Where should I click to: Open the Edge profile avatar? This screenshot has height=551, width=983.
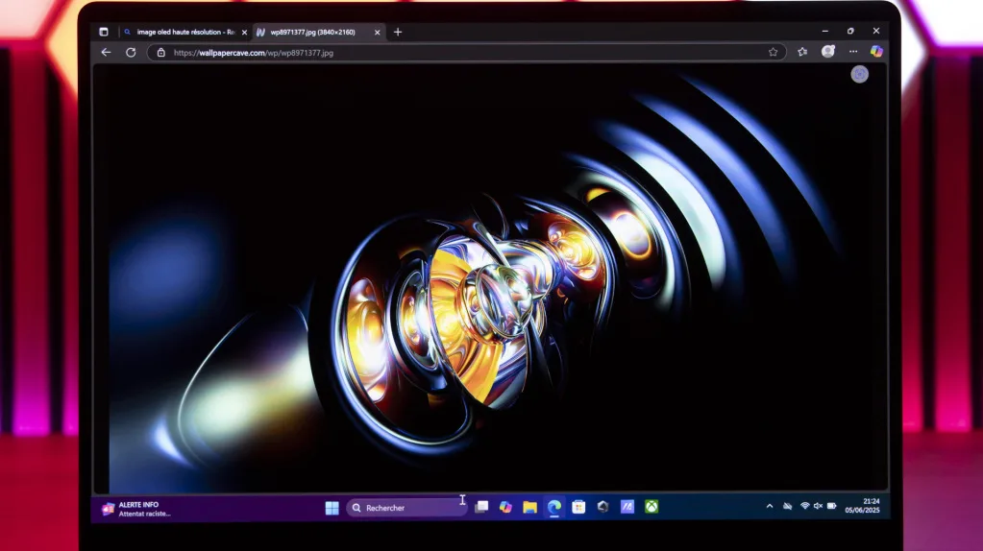pyautogui.click(x=827, y=52)
